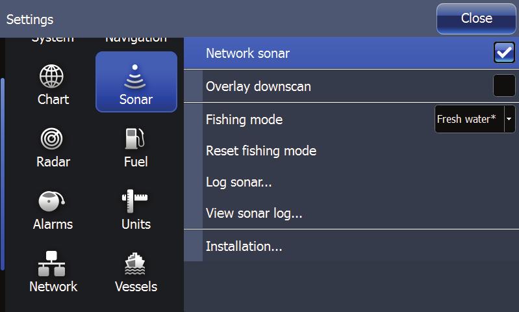Screen dimensions: 519x312
Task: Uncheck the Network sonar checkbox
Action: pyautogui.click(x=504, y=53)
